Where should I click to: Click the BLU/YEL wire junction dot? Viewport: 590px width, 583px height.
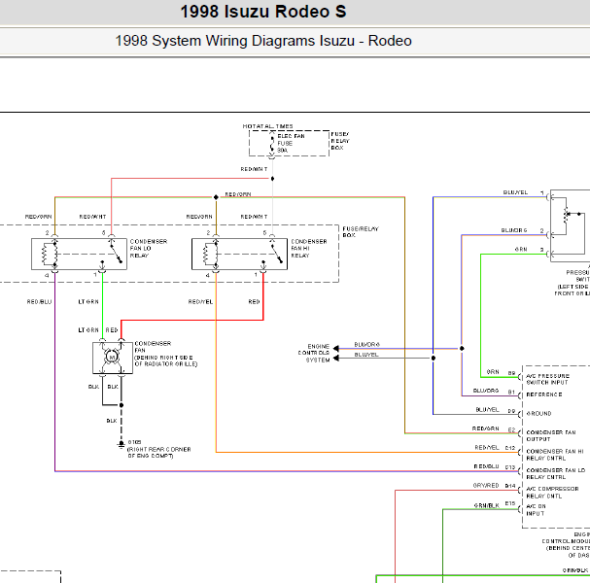434,359
